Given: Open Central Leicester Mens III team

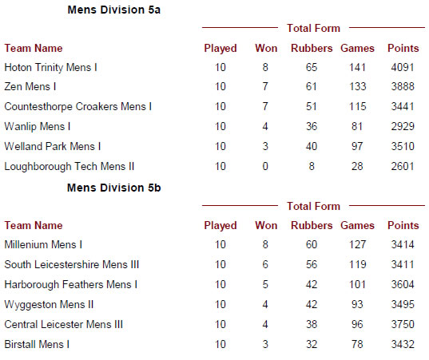Looking at the screenshot, I should coord(63,324).
